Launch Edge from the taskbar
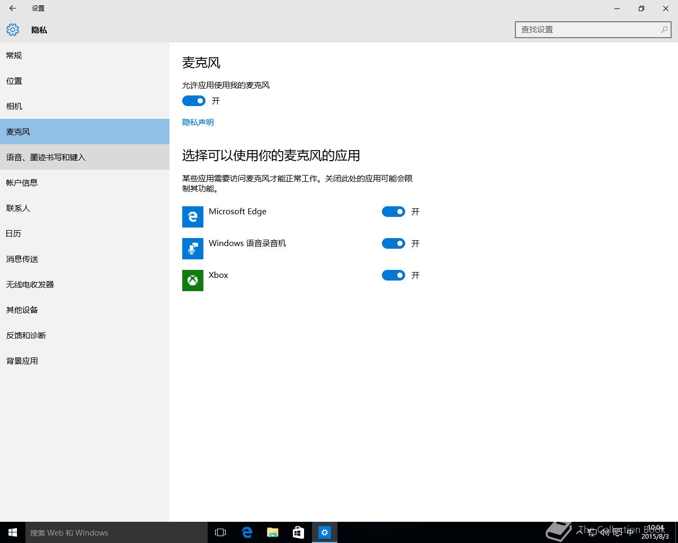The height and width of the screenshot is (543, 678). coord(247,532)
